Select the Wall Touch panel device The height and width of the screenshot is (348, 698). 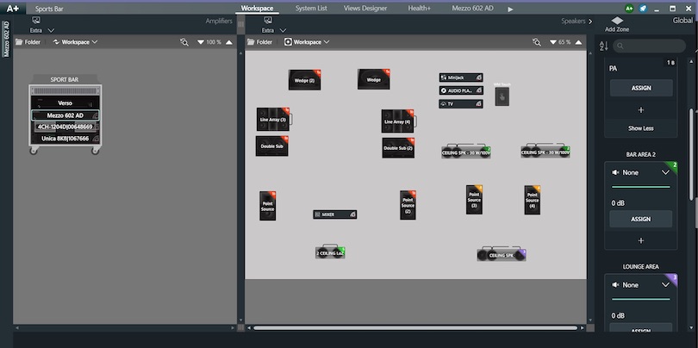[502, 98]
